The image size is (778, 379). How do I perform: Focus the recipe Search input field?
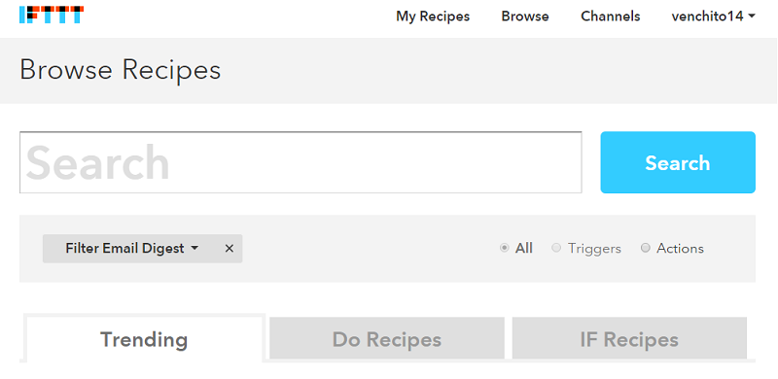click(301, 162)
